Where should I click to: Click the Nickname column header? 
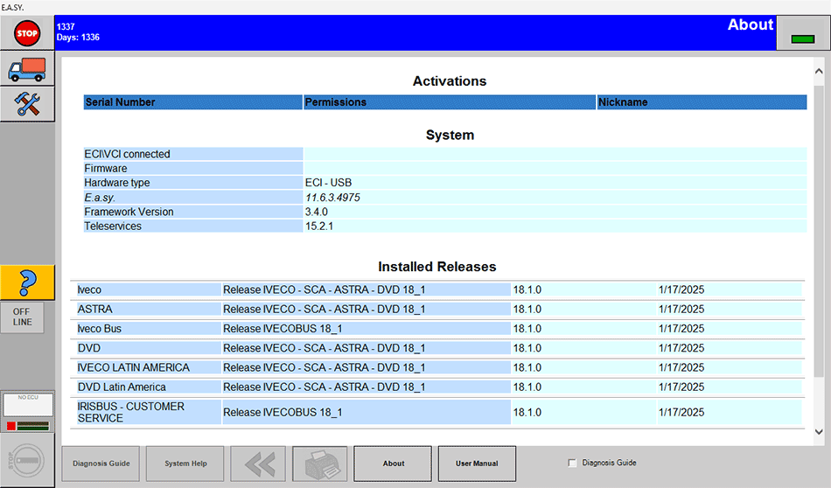[702, 102]
